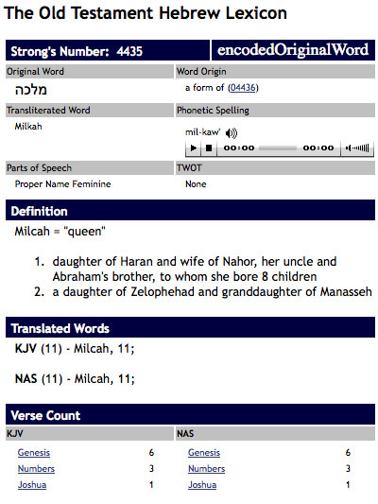Open Numbers under NAS verse count
The image size is (378, 504).
pos(207,469)
